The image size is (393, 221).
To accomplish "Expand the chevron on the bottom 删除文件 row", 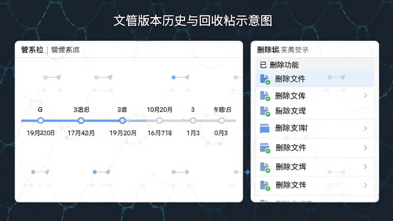I will click(365, 185).
